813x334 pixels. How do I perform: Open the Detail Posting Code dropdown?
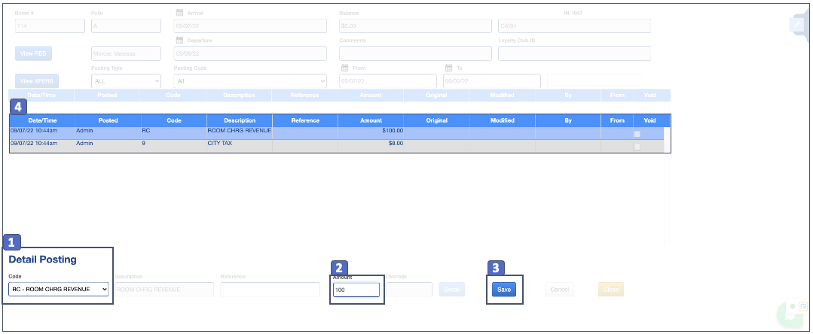tap(60, 289)
